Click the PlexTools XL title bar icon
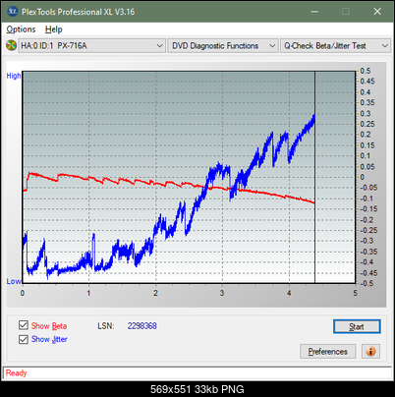 [13, 12]
